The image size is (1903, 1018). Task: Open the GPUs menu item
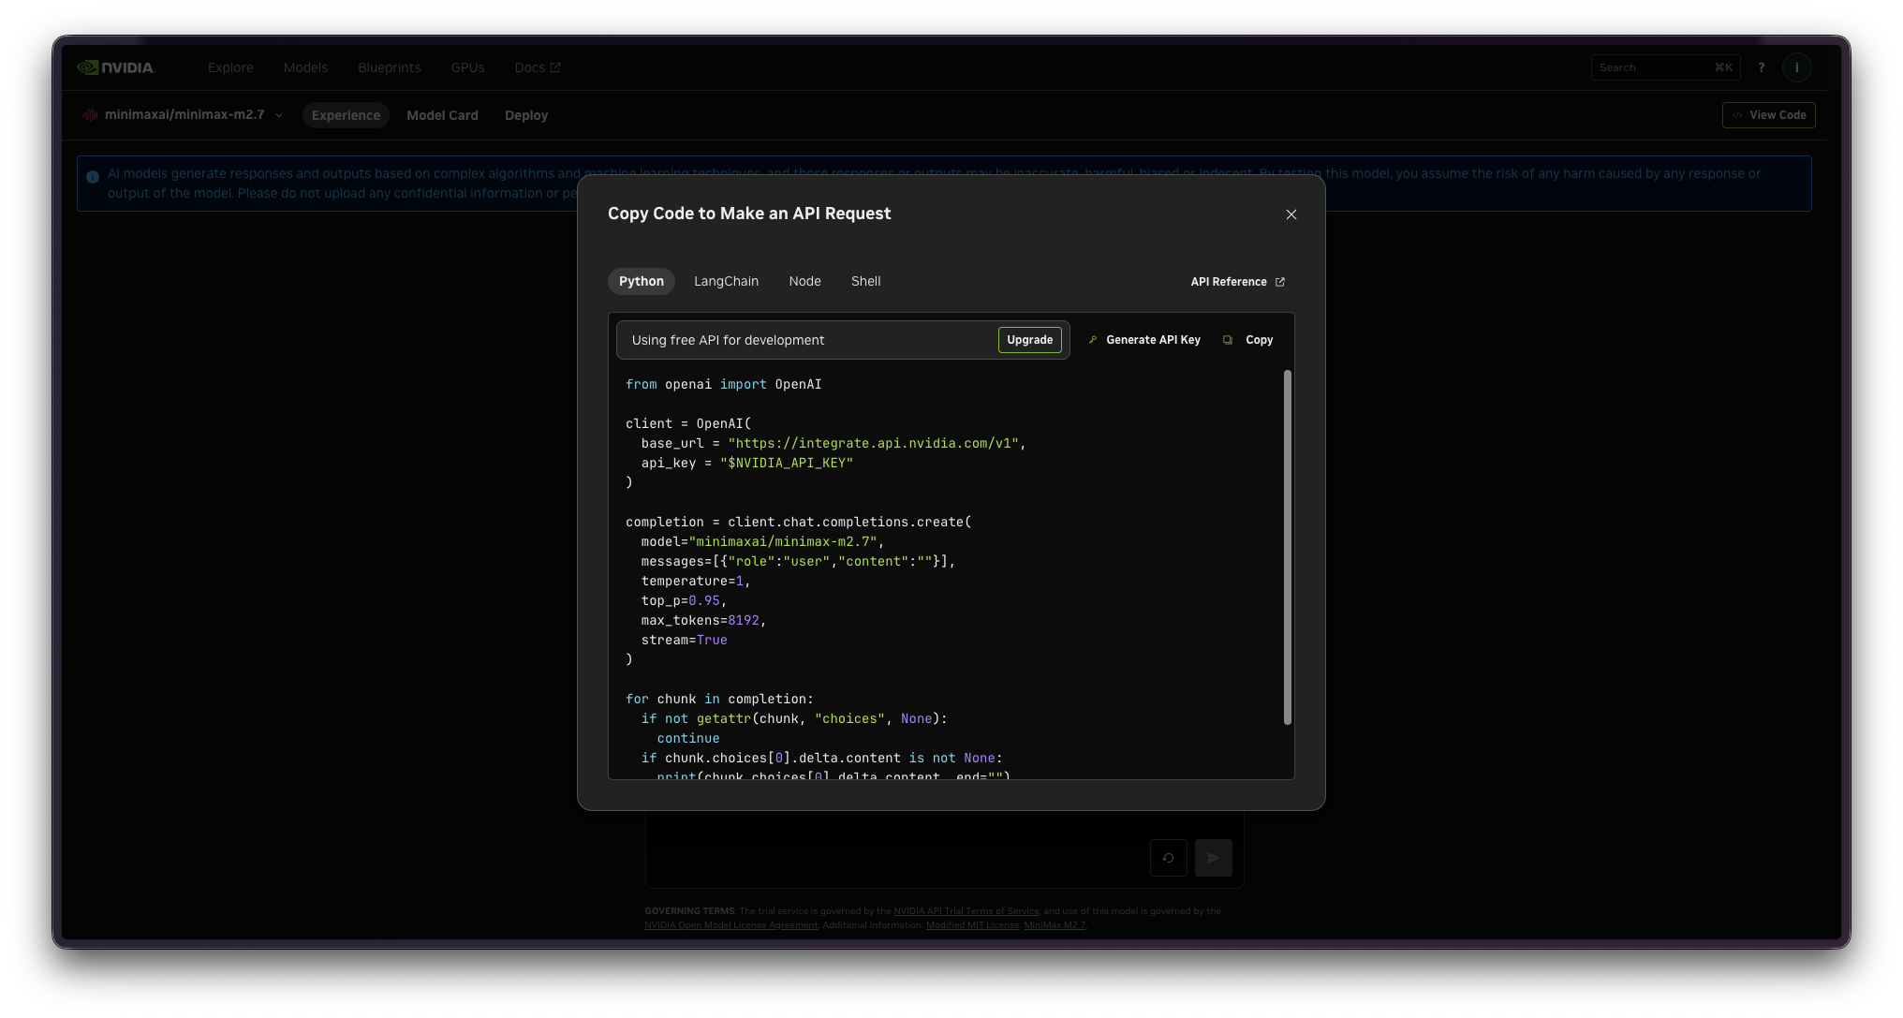tap(467, 67)
